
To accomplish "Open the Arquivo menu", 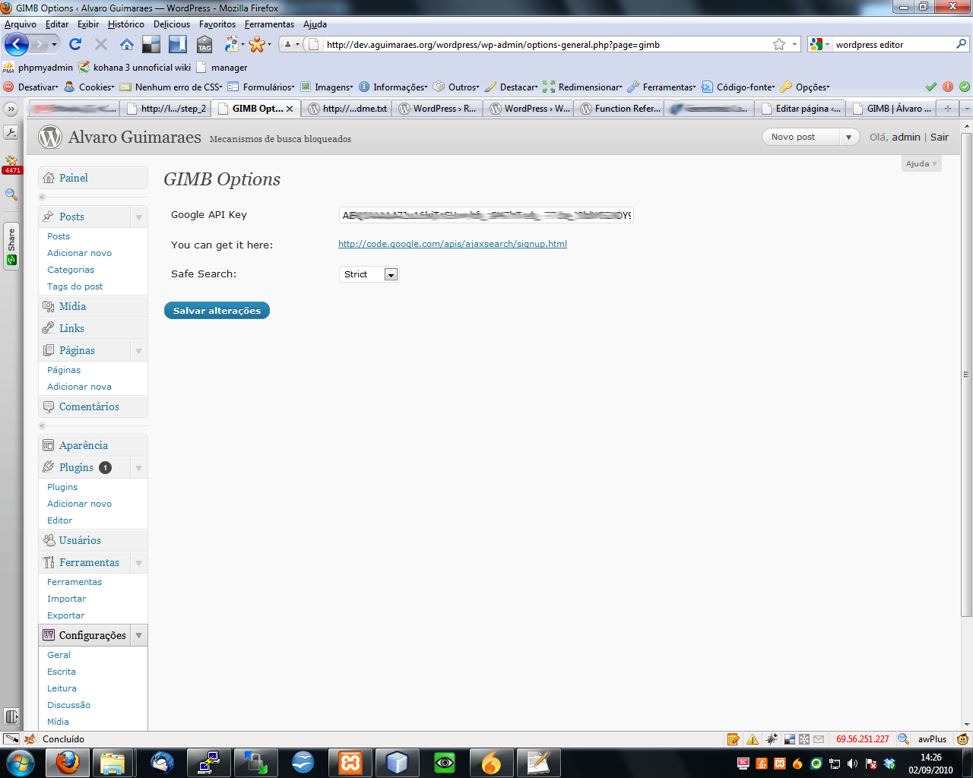I will pyautogui.click(x=21, y=24).
